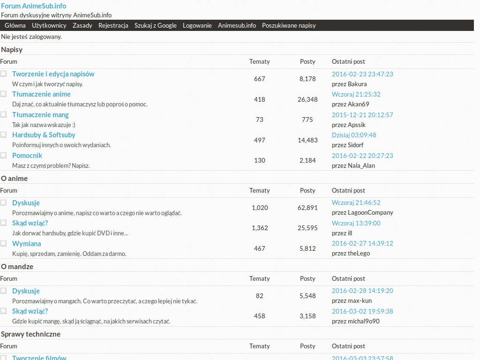The image size is (480, 360).
Task: Click the Forum AnimeSub.info title link
Action: [x=33, y=6]
